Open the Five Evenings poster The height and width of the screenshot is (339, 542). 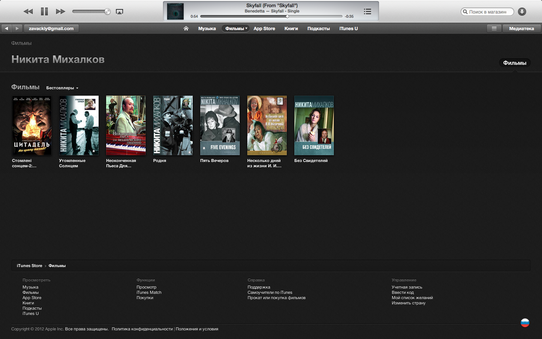220,125
